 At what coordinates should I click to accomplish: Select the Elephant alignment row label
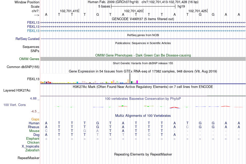coord(33,139)
